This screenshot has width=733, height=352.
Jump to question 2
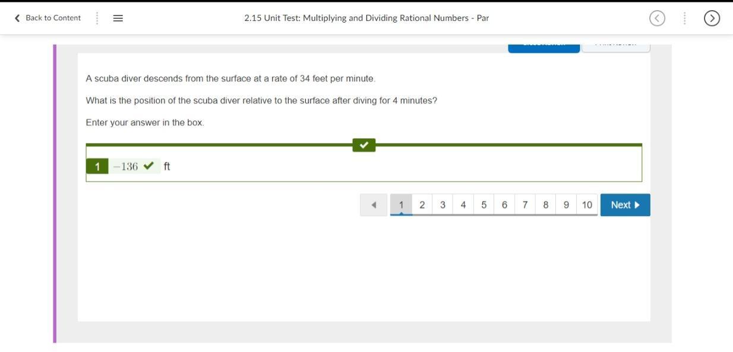tap(422, 205)
